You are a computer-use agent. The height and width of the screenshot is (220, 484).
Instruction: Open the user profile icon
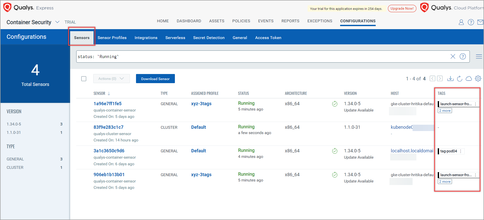(x=461, y=22)
